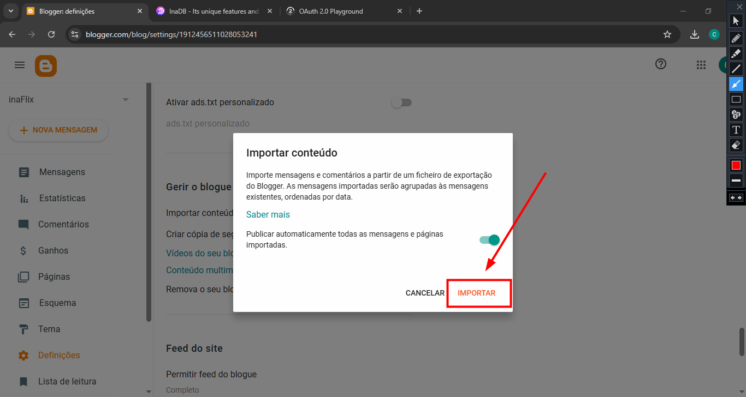The height and width of the screenshot is (397, 746).
Task: Select the pencil drawing tool
Action: 736,38
